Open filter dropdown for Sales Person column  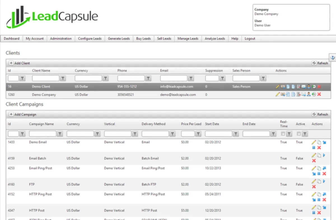click(263, 78)
